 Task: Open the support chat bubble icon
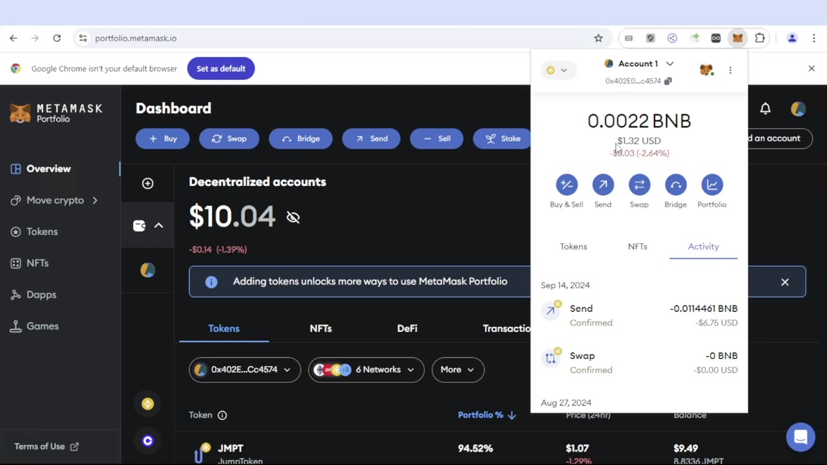[x=801, y=437]
